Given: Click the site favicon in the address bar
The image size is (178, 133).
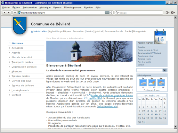Looking at the screenshot, I should tap(19, 12).
